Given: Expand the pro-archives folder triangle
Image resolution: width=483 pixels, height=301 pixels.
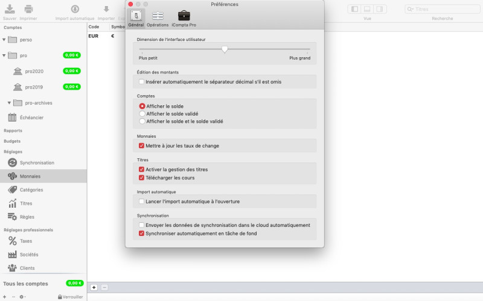Looking at the screenshot, I should [x=9, y=103].
